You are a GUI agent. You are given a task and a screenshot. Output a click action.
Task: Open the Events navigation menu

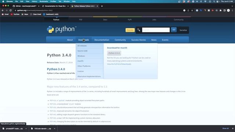(165, 40)
